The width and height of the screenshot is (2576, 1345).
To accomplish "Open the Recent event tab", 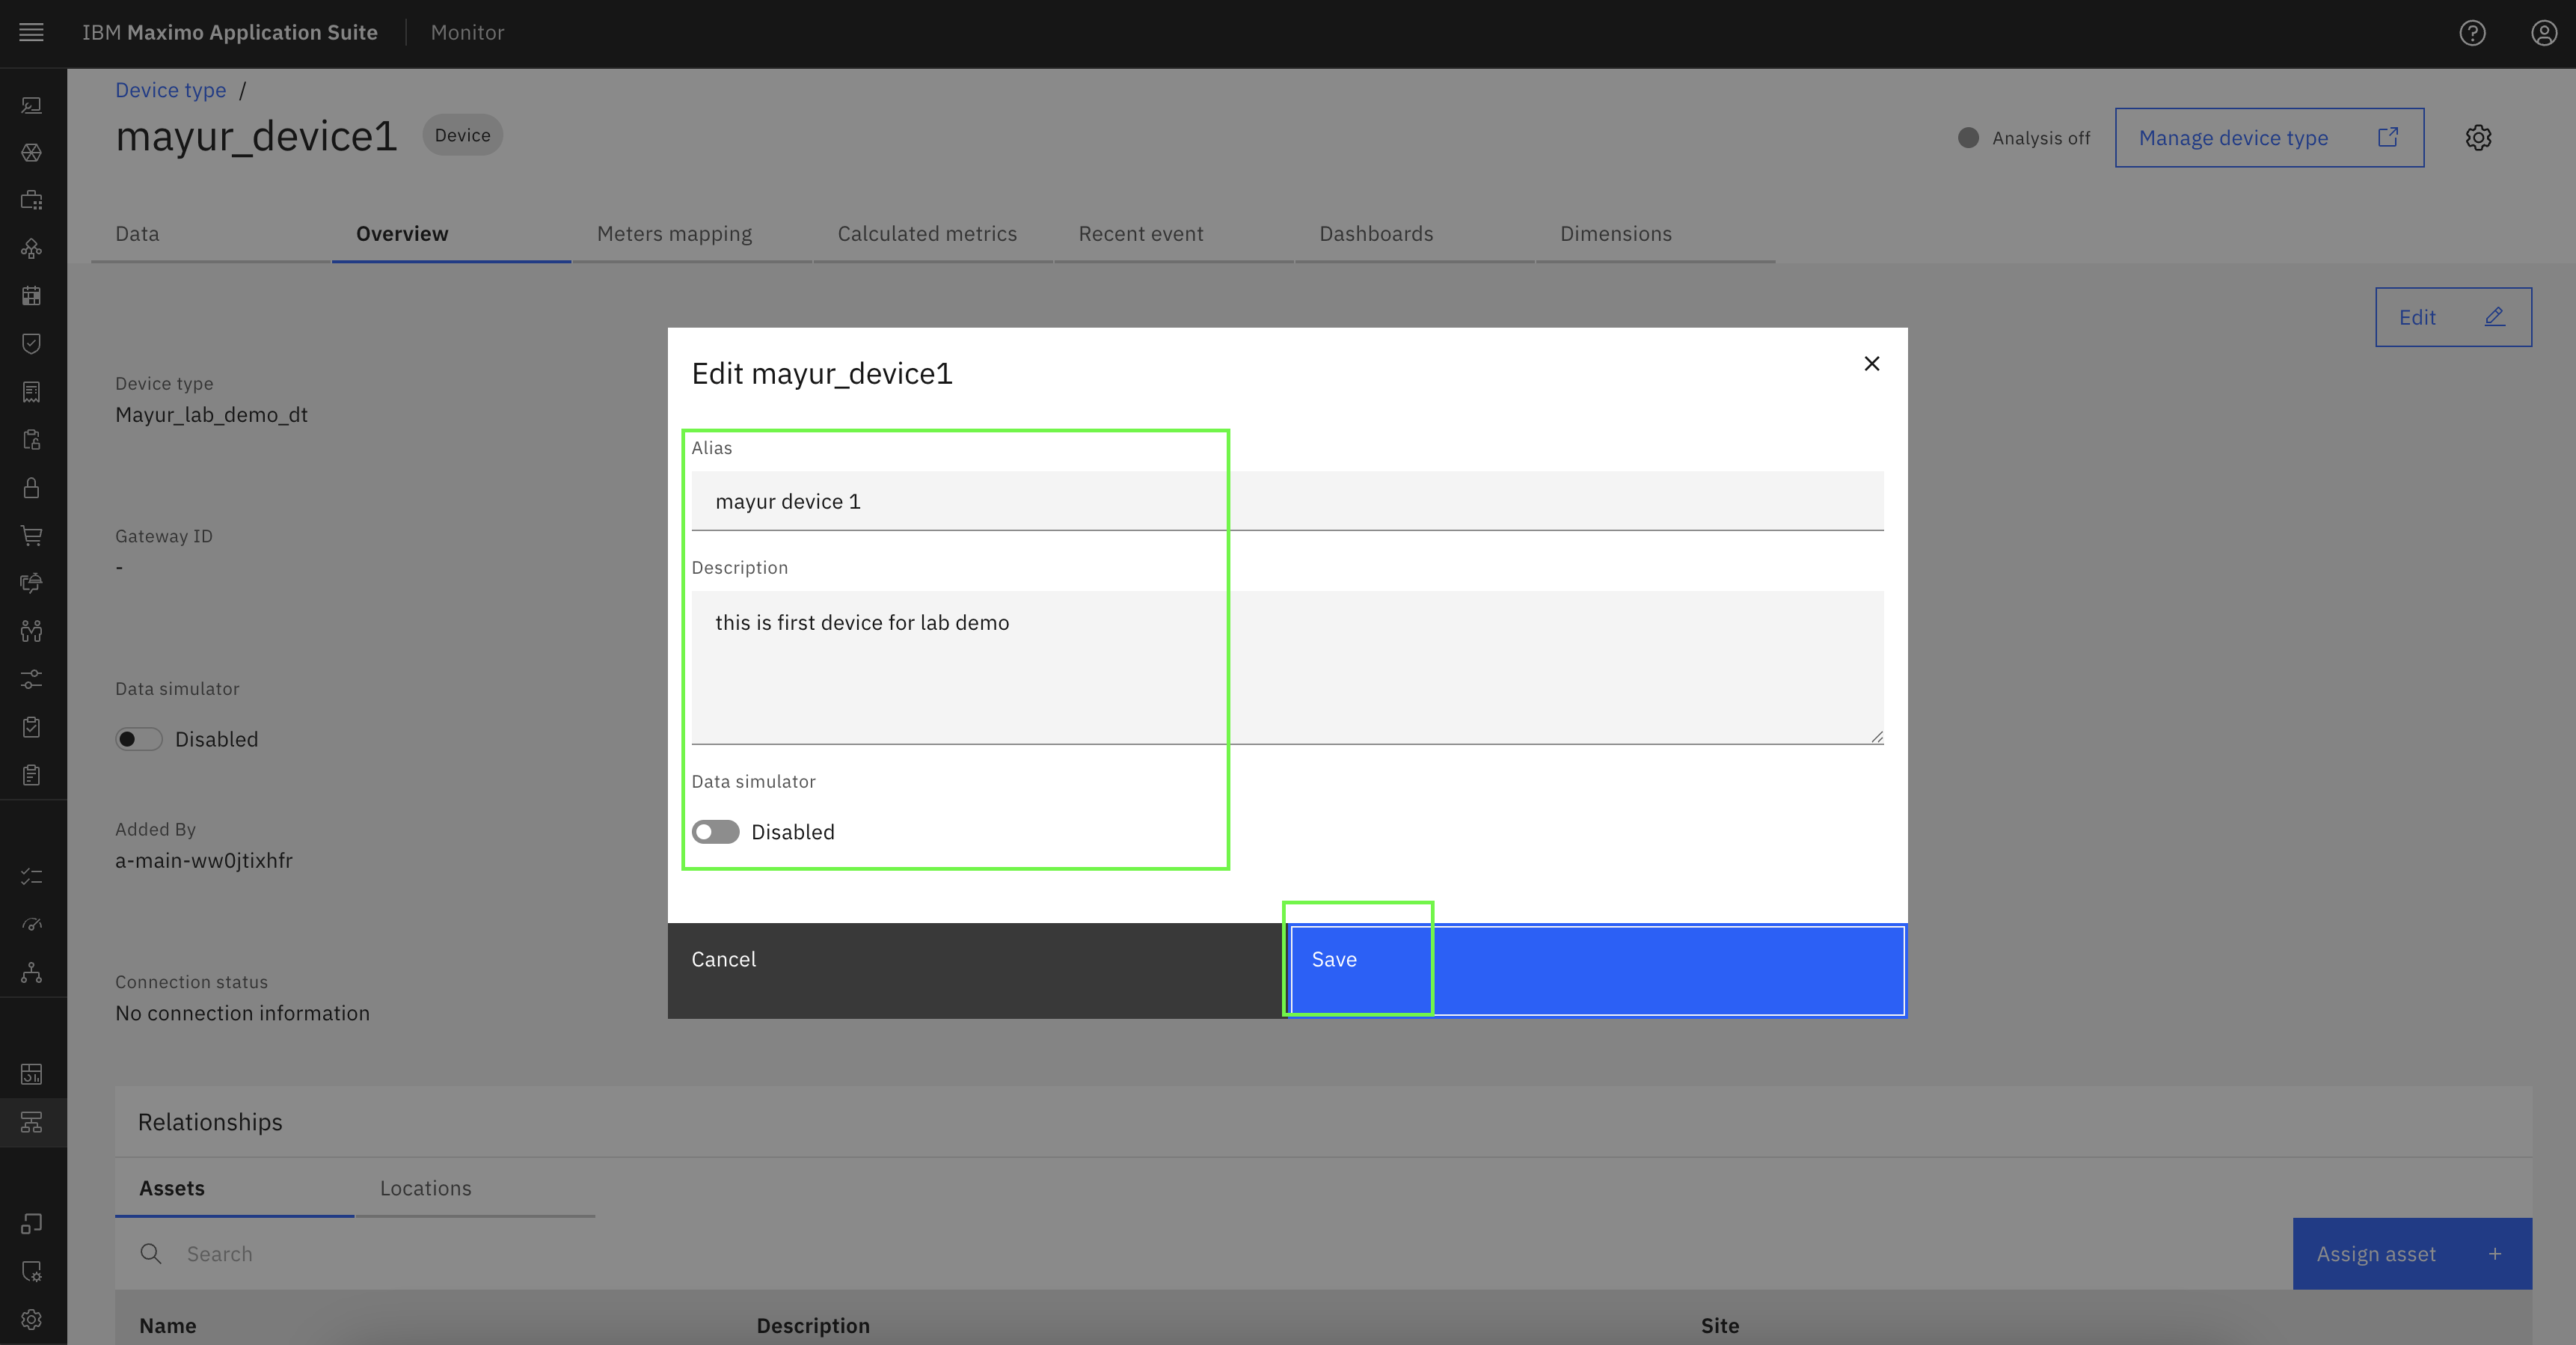I will coord(1174,234).
